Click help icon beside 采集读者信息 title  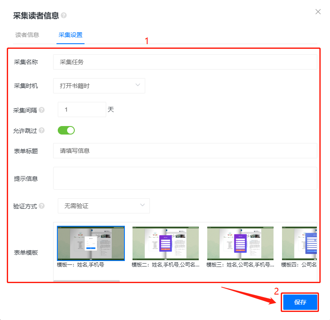pyautogui.click(x=64, y=16)
